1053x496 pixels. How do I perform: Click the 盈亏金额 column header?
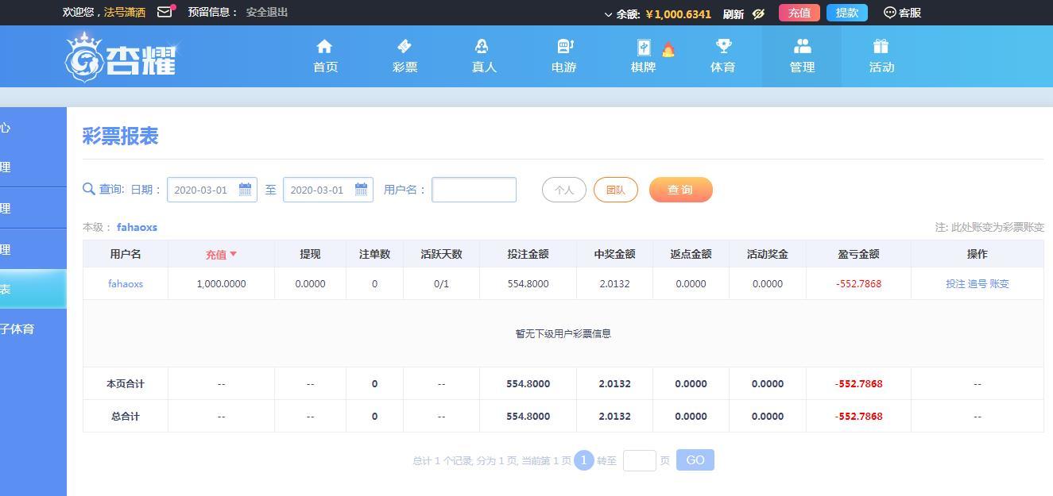[x=858, y=254]
